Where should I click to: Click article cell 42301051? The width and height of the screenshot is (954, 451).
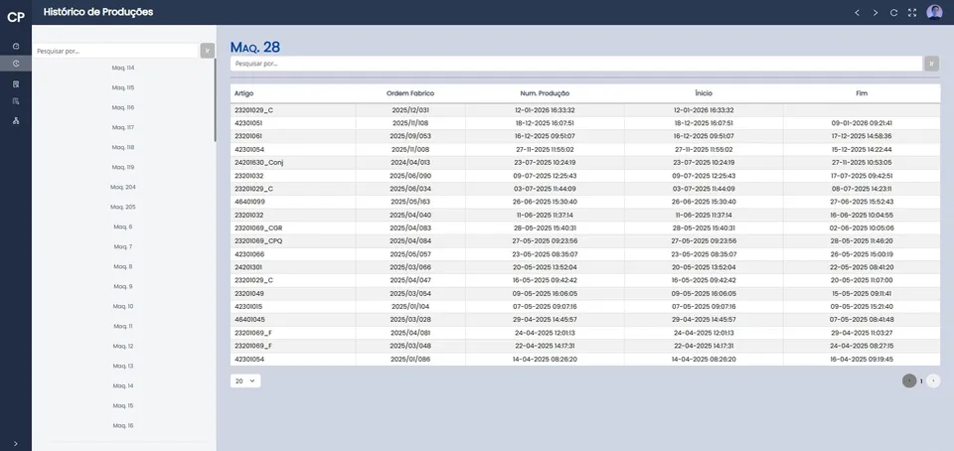(293, 123)
